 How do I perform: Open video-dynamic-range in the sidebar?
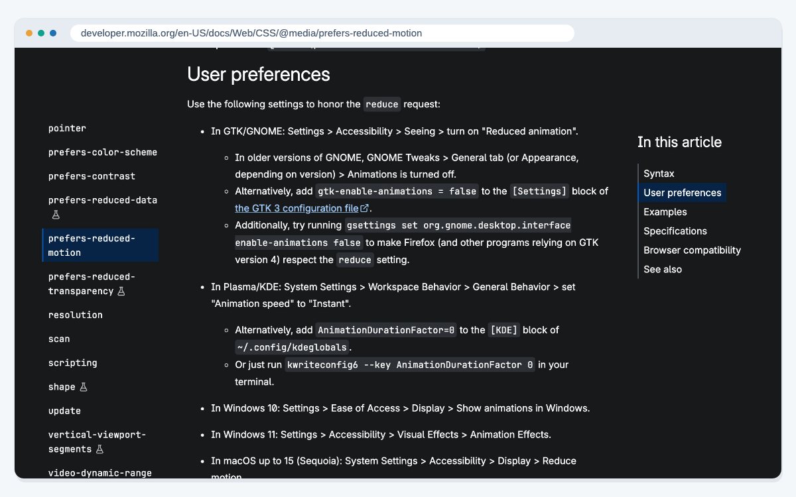point(100,472)
